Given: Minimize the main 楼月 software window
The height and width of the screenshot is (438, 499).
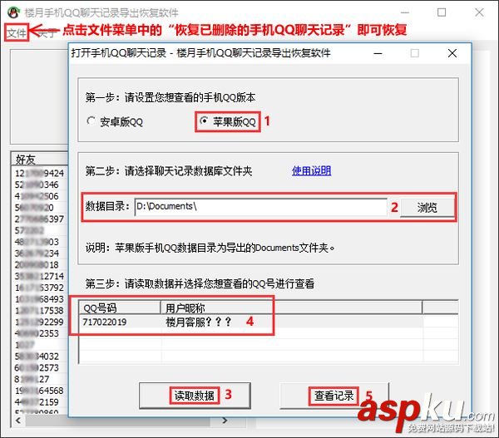Looking at the screenshot, I should point(405,12).
